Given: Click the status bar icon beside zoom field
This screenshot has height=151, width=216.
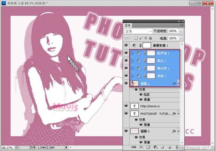Looking at the screenshot, I should 17,148.
